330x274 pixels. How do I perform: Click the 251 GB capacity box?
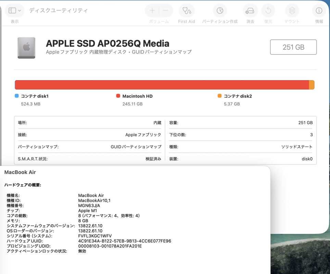(293, 47)
